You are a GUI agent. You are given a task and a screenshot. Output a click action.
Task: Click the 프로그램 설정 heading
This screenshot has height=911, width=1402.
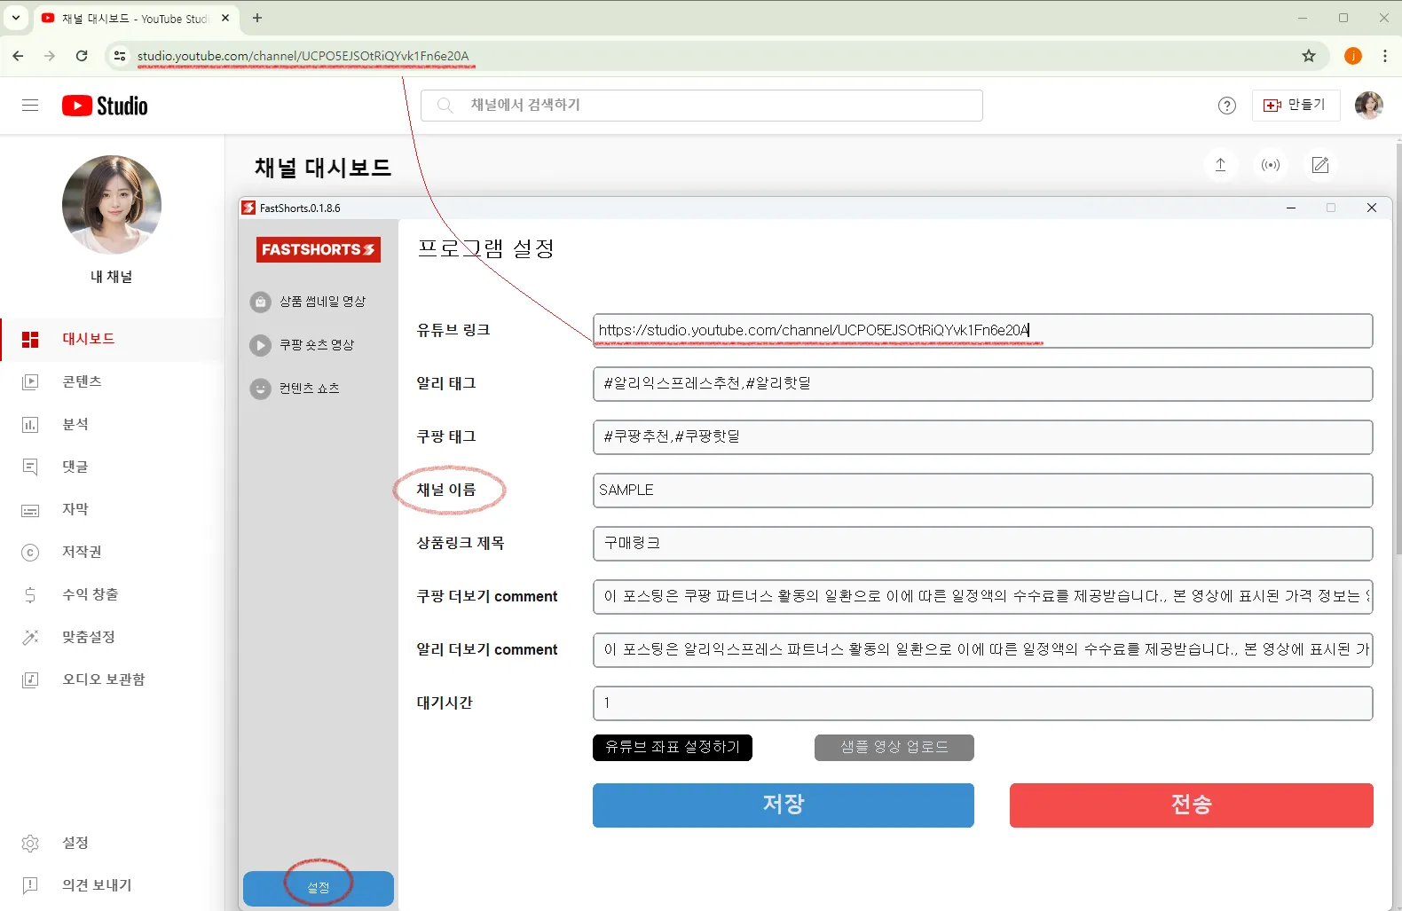click(x=486, y=248)
